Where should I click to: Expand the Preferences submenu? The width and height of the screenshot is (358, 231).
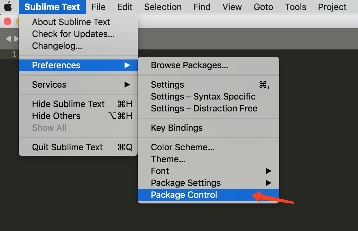pos(78,65)
